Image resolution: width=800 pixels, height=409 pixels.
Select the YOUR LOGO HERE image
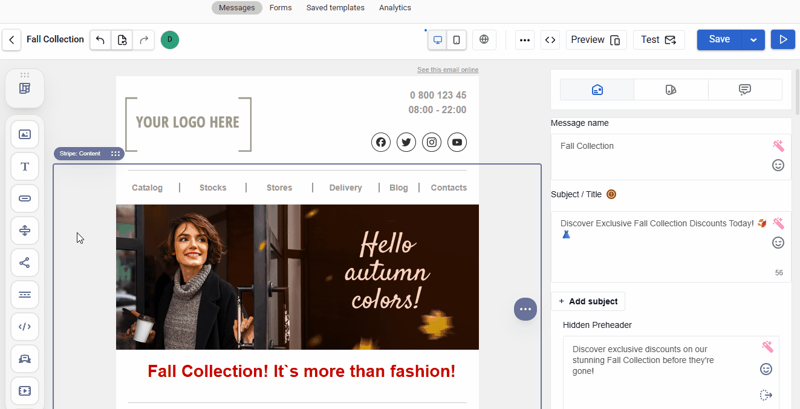(x=188, y=123)
